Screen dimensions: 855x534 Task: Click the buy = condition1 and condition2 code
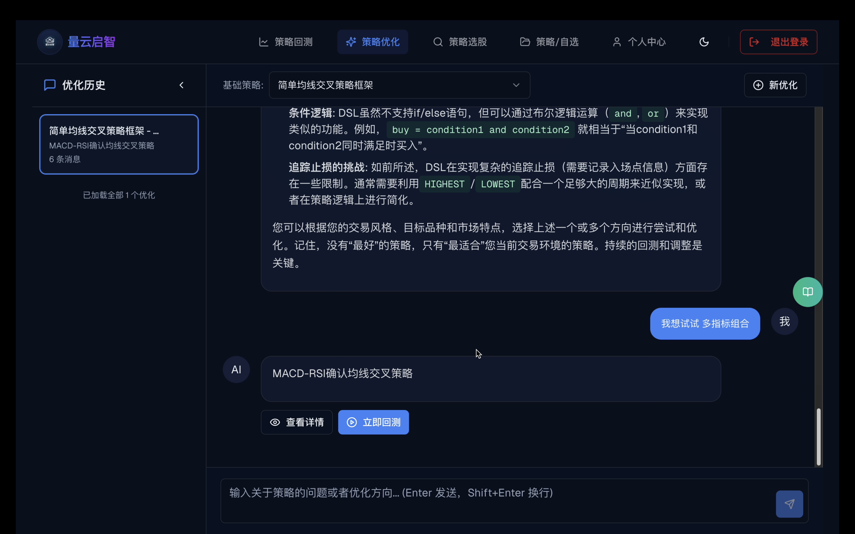(x=480, y=130)
